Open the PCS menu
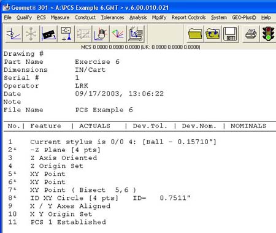Viewport: 276px width, 233px height. click(41, 18)
